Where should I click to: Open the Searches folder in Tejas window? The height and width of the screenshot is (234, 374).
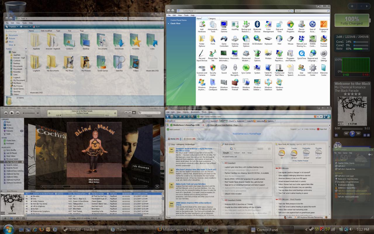[119, 63]
